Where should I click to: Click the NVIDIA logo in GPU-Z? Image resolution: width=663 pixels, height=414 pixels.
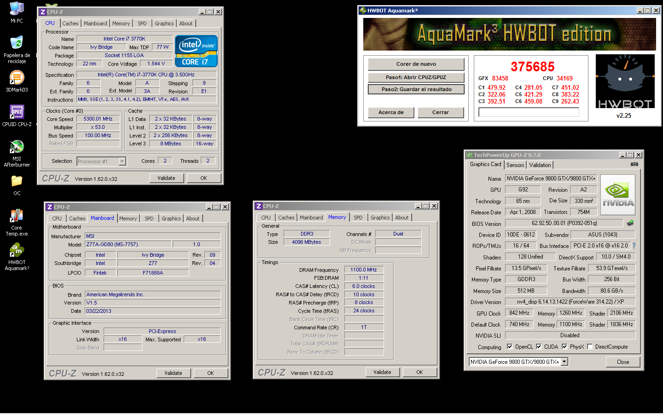coord(618,195)
